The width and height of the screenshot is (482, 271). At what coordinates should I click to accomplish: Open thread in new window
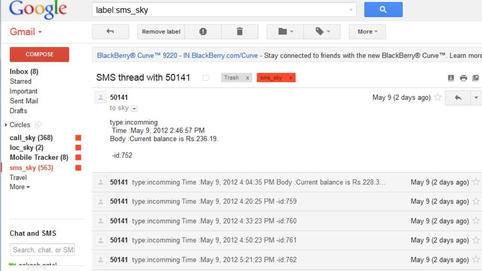tap(475, 78)
